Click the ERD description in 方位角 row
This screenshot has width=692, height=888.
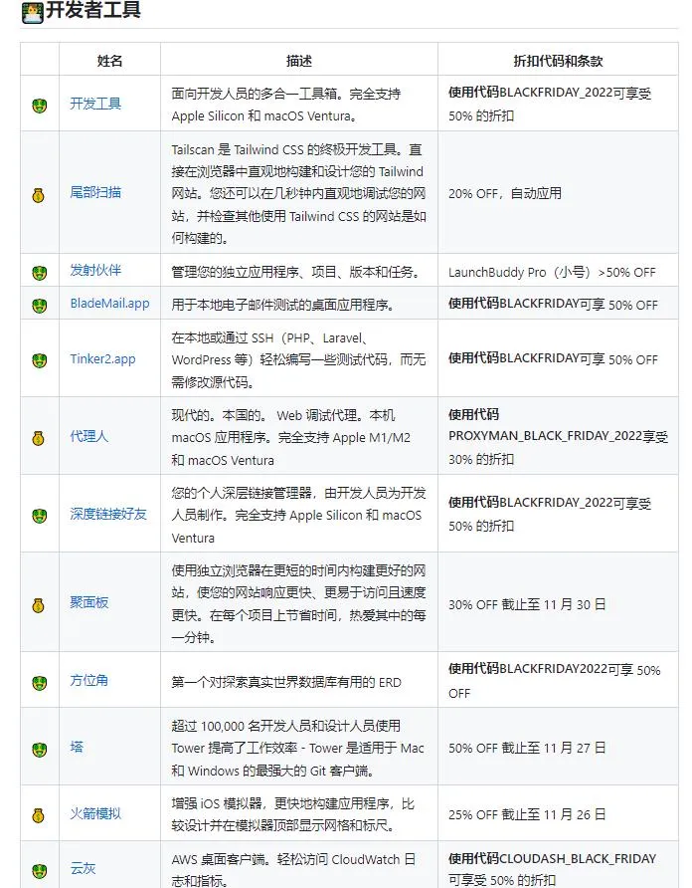pos(286,682)
